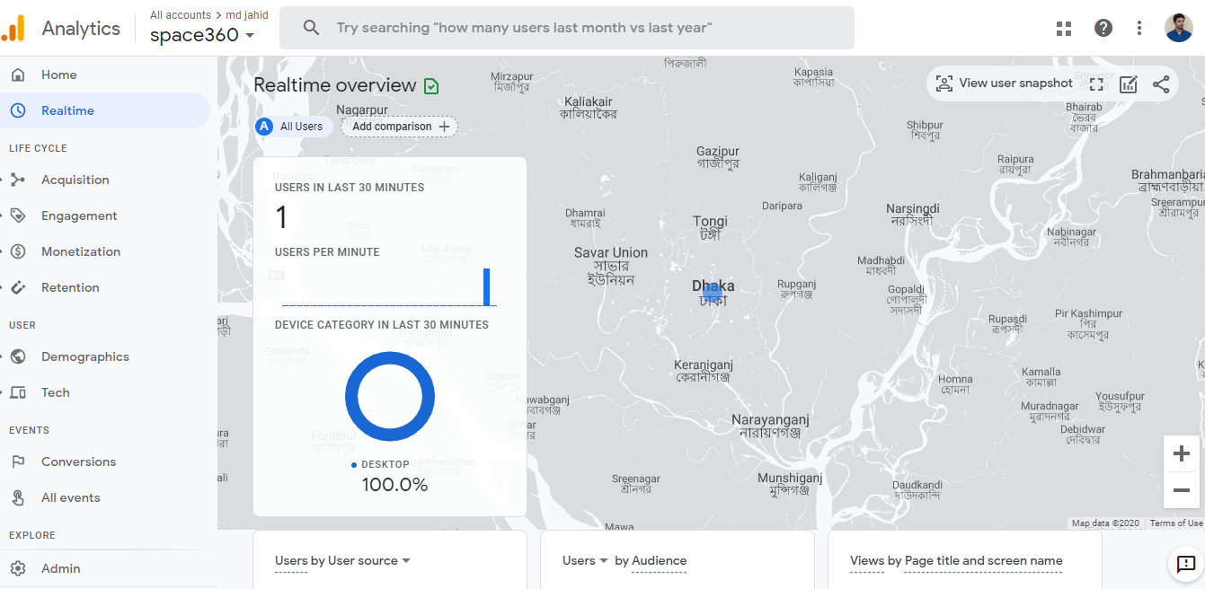Open the edit comparisons chart icon

tap(1129, 84)
